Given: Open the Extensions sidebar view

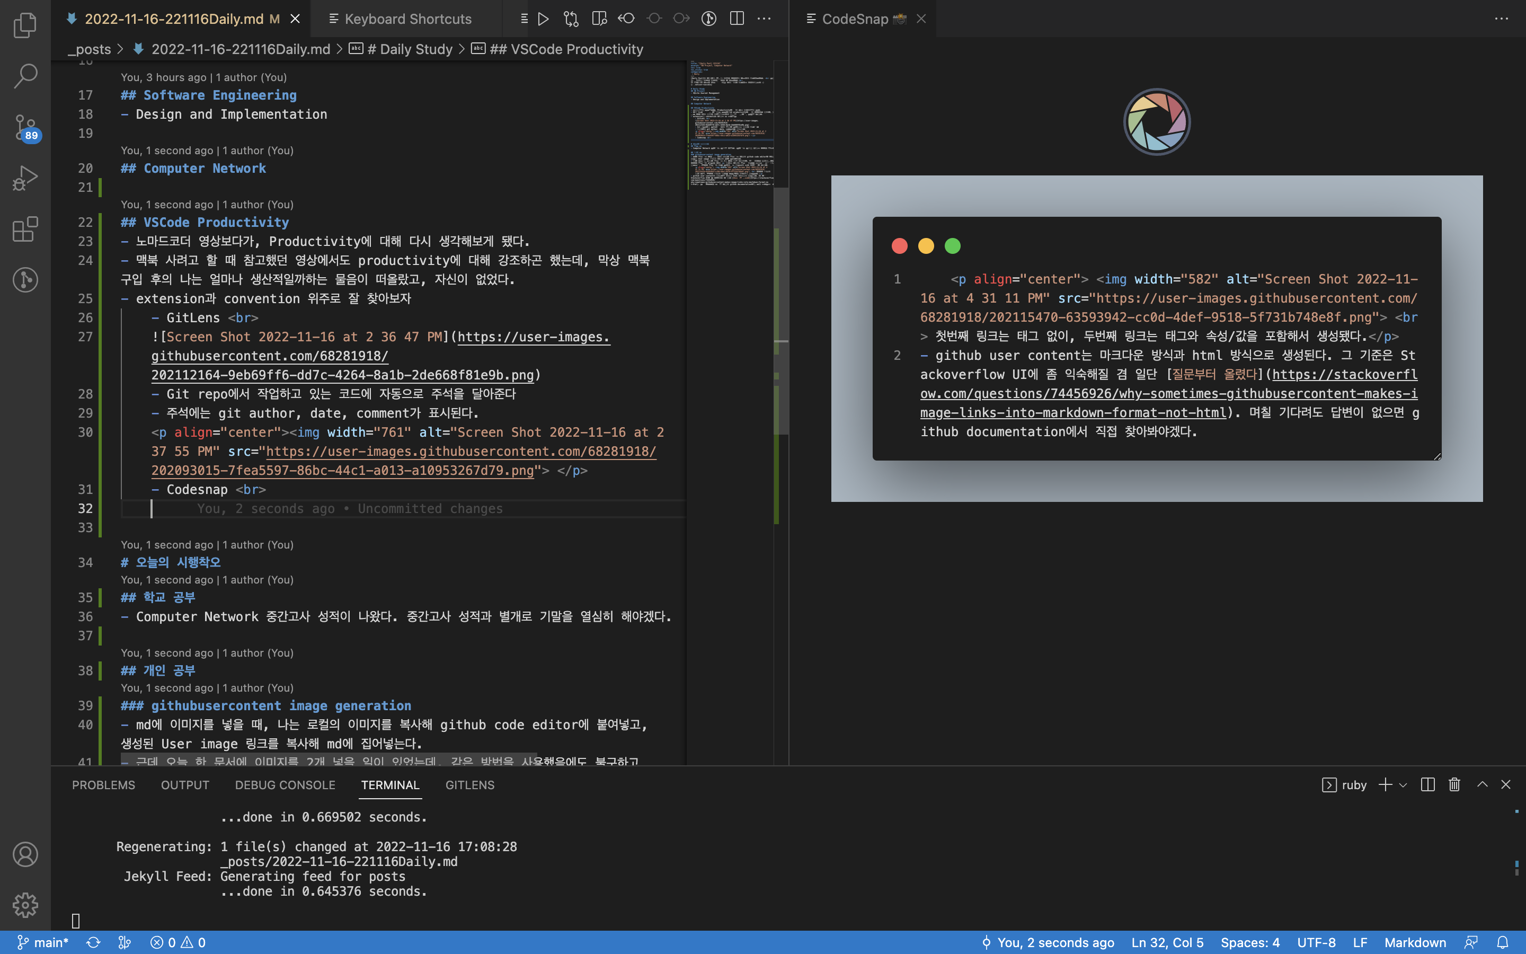Looking at the screenshot, I should pyautogui.click(x=25, y=229).
